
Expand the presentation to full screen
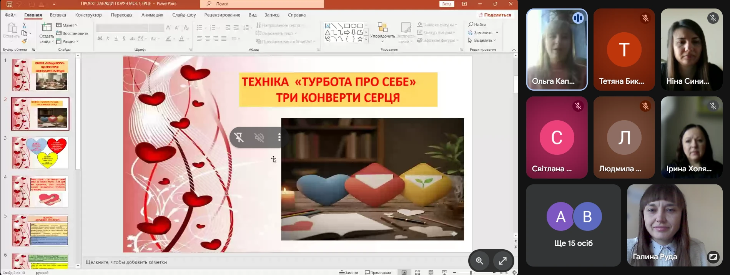coord(502,261)
